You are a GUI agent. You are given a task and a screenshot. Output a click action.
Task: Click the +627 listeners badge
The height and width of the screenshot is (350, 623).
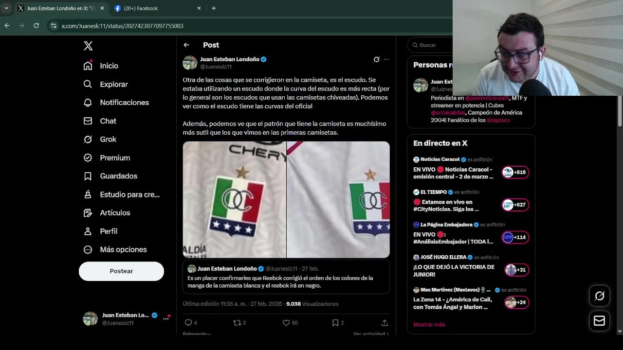tap(515, 205)
